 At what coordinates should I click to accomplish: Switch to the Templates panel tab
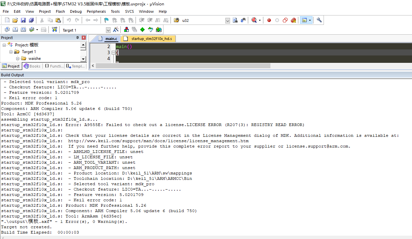pyautogui.click(x=76, y=66)
